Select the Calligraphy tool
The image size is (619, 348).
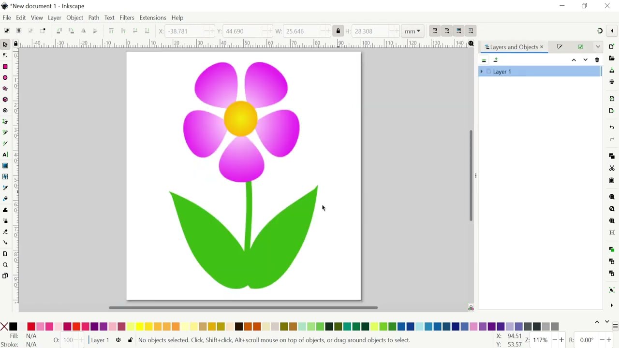(5, 144)
